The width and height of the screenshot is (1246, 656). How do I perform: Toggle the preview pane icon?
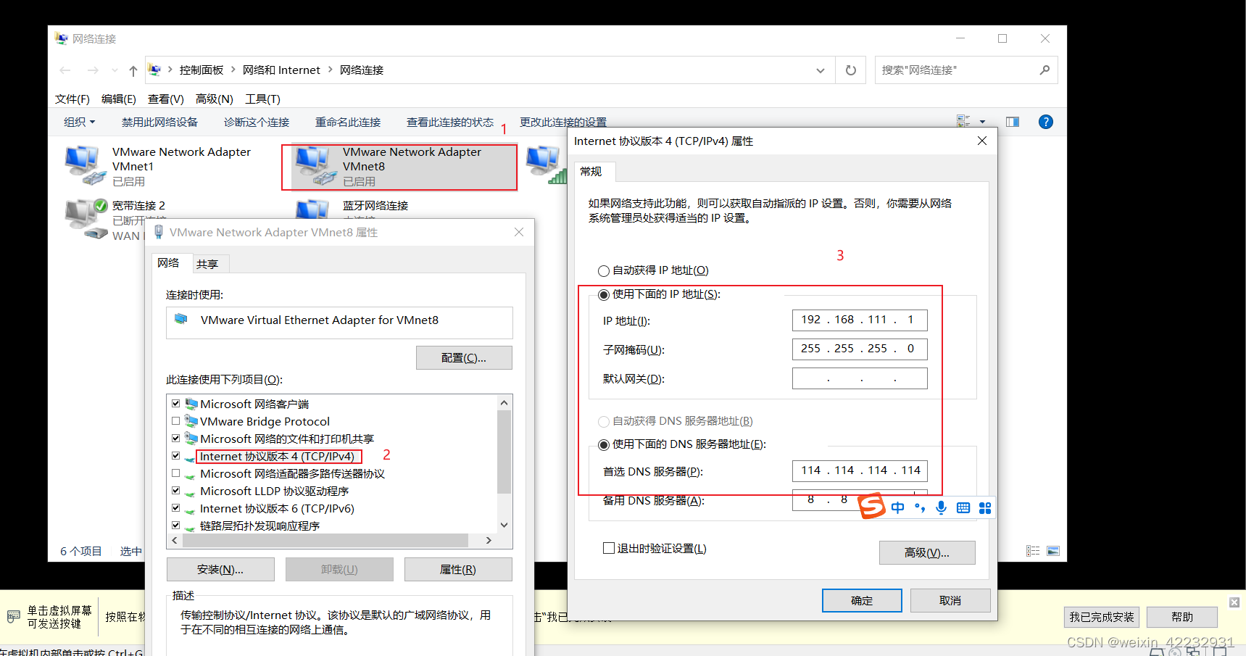1013,122
